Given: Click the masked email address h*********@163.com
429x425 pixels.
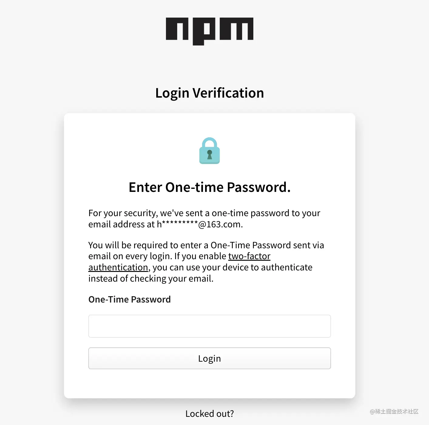Looking at the screenshot, I should click(x=199, y=225).
